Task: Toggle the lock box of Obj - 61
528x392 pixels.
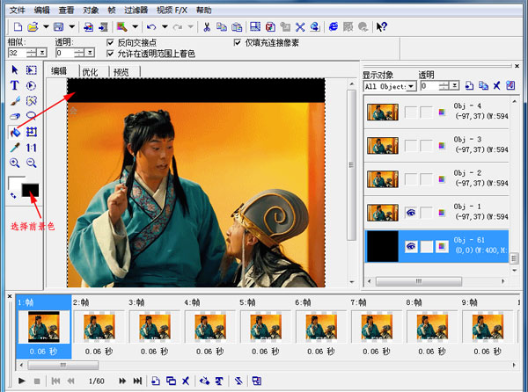Action: coord(426,246)
